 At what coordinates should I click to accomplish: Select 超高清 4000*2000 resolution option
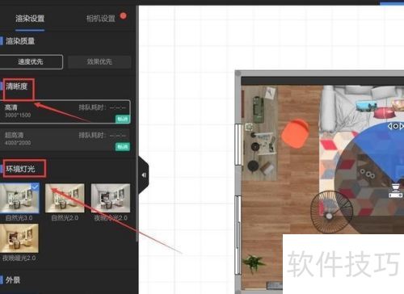tap(65, 139)
